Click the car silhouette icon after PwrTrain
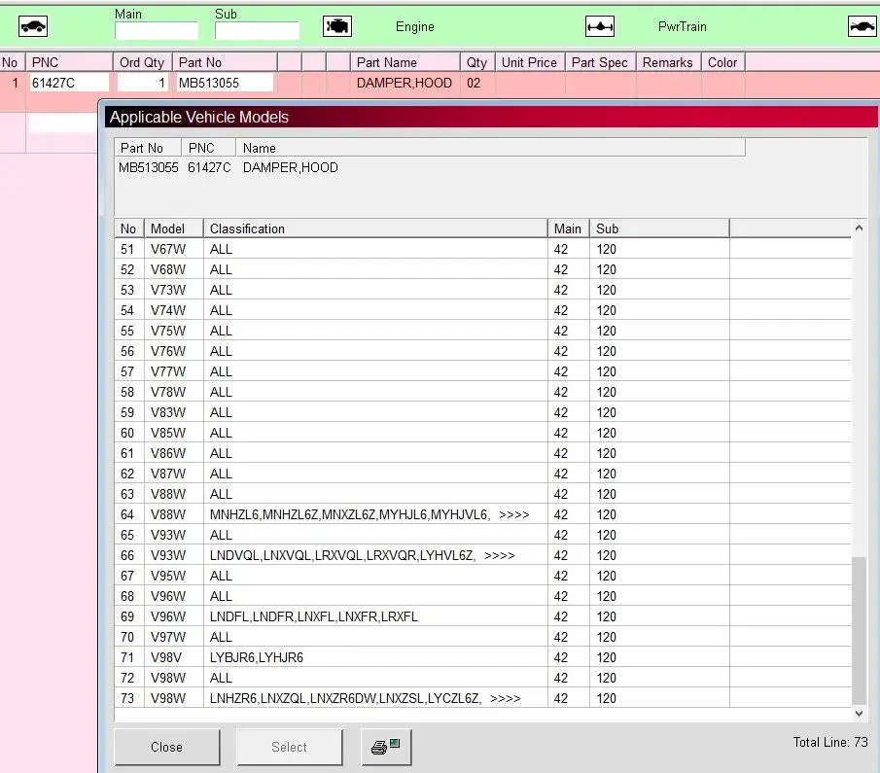880x773 pixels. point(862,26)
